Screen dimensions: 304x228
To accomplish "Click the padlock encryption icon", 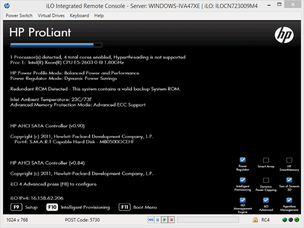I will [x=255, y=220].
